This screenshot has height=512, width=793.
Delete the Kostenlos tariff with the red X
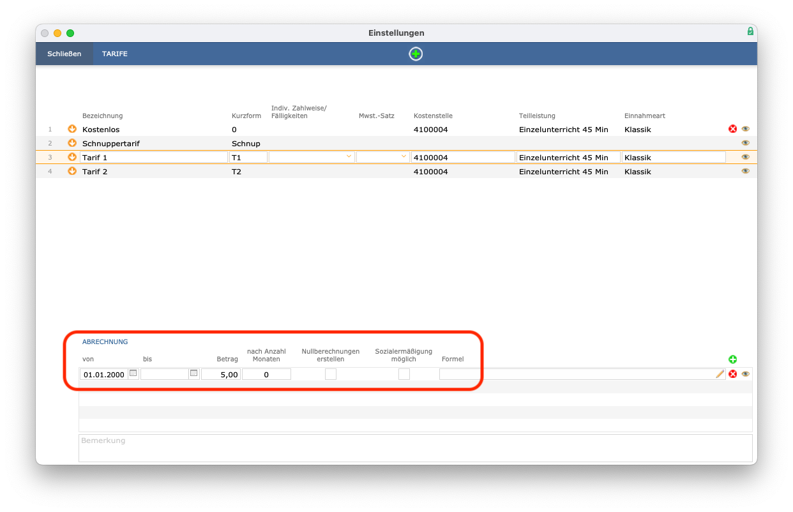(x=733, y=129)
